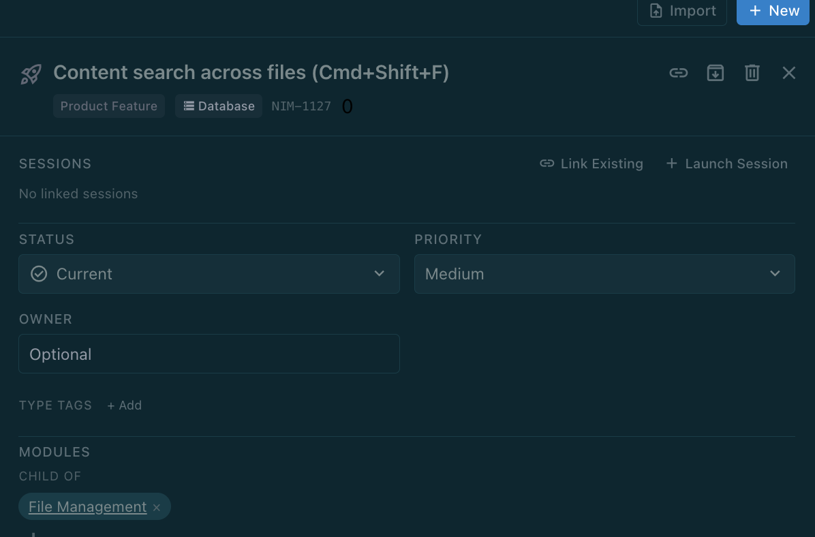
Task: Click the Database badge
Action: coord(219,106)
